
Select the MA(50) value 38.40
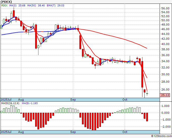[x=41, y=6]
